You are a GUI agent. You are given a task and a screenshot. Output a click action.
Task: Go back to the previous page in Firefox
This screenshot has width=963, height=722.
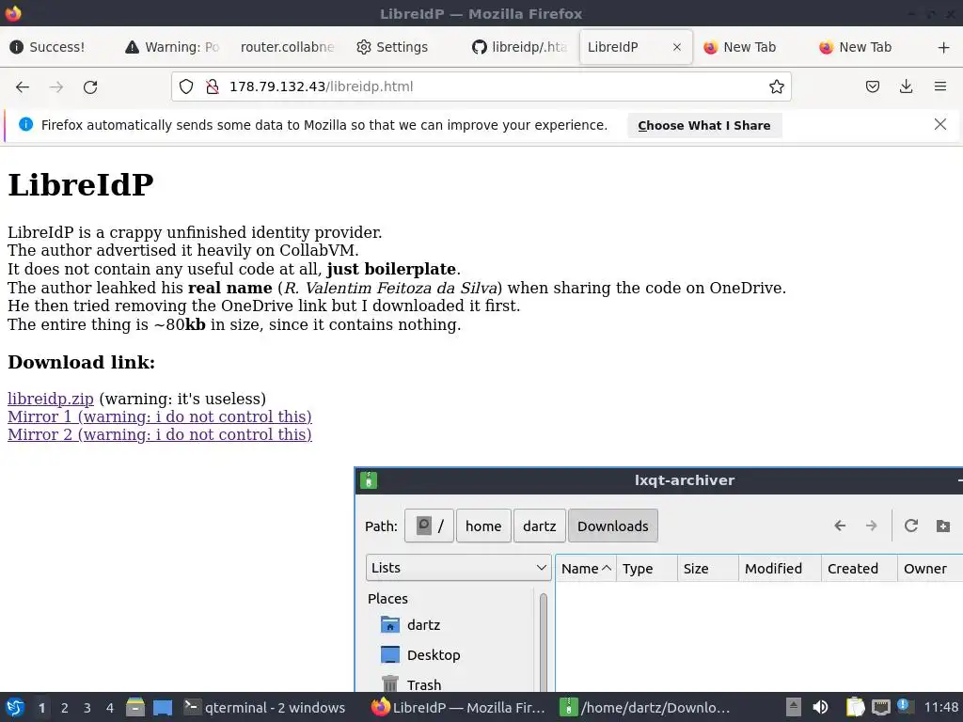pos(23,86)
